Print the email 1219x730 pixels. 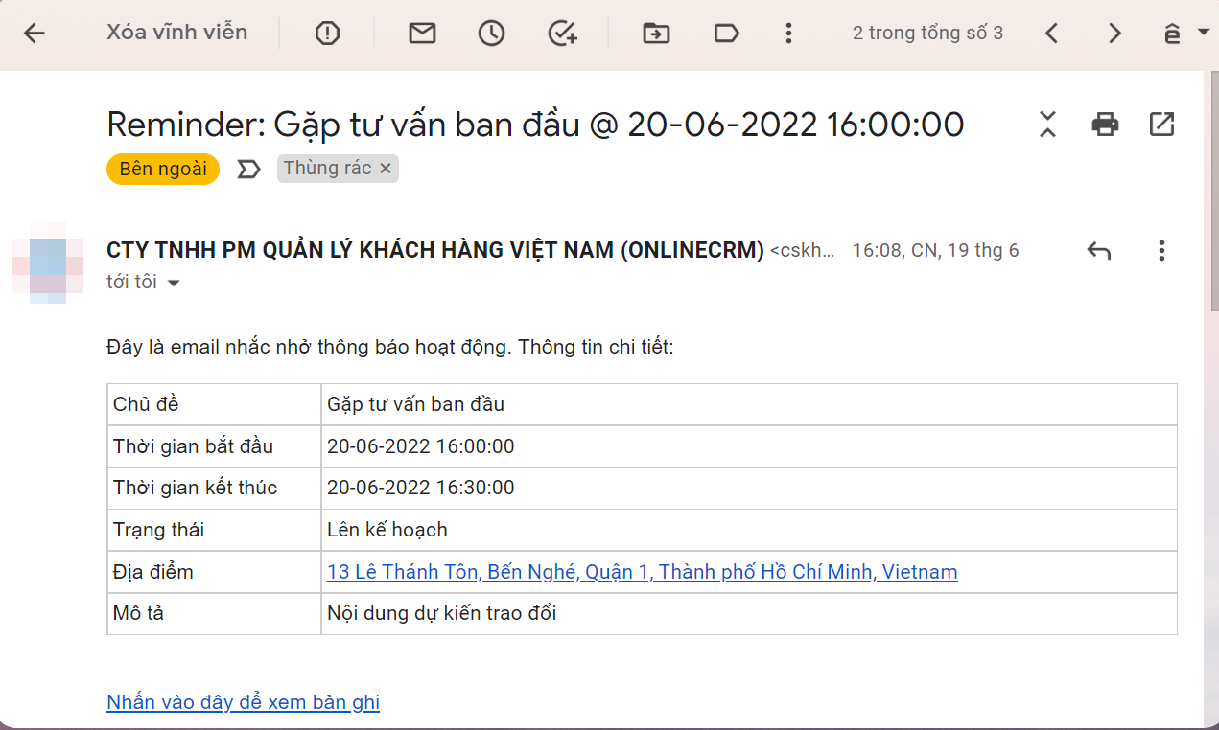point(1104,124)
